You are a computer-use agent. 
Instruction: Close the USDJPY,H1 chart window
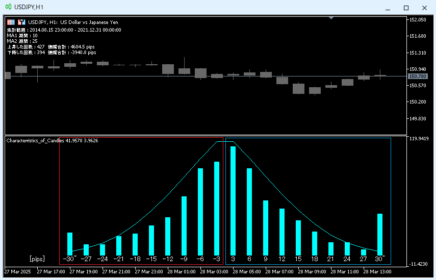424,8
